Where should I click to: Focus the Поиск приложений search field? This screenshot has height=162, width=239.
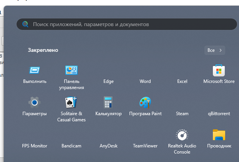coord(127,24)
